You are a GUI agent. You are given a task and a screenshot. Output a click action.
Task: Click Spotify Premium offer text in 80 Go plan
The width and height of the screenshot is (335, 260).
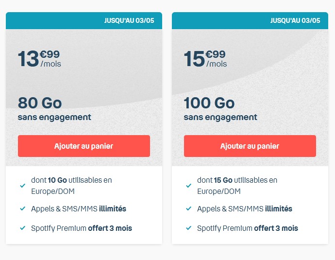82,228
